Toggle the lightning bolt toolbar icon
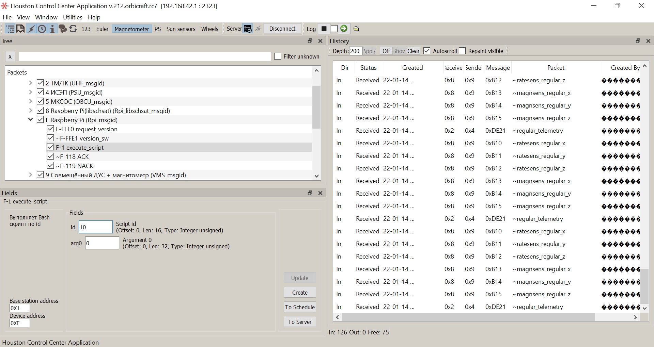 (31, 29)
